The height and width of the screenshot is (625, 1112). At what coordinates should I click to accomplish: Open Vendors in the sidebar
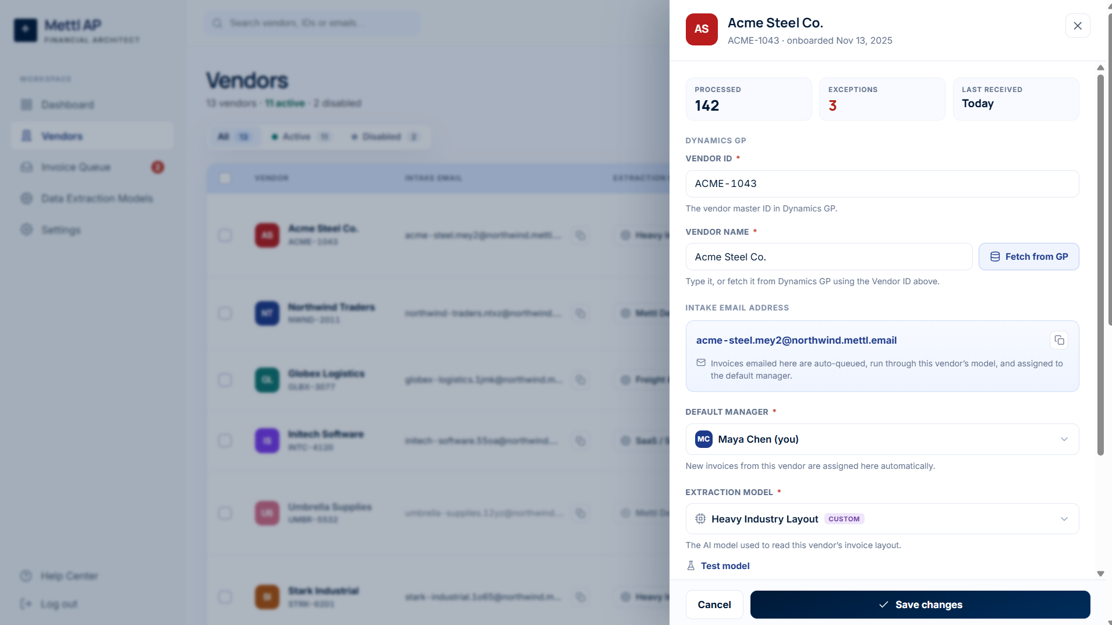(x=92, y=136)
